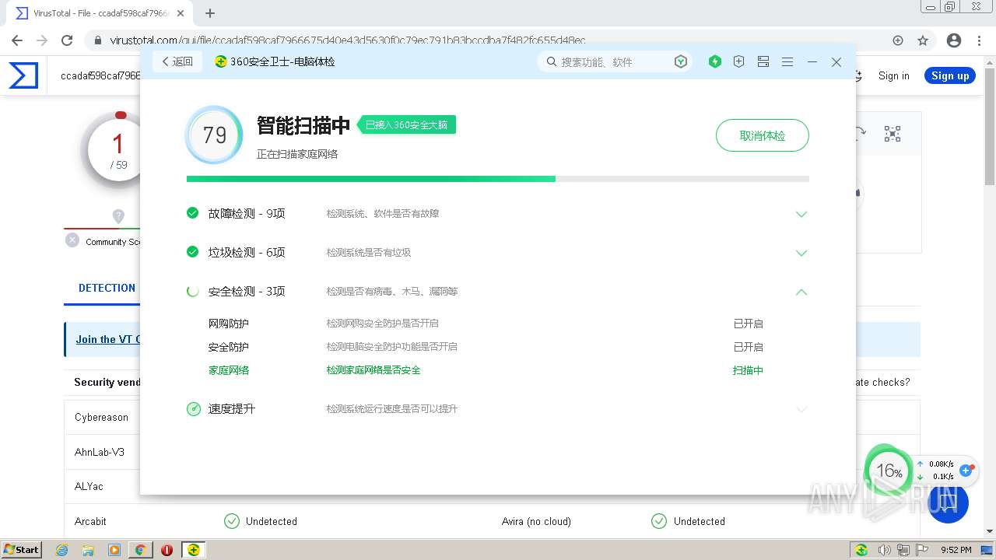Open the 360 hamburger main menu
The width and height of the screenshot is (996, 560).
click(787, 61)
